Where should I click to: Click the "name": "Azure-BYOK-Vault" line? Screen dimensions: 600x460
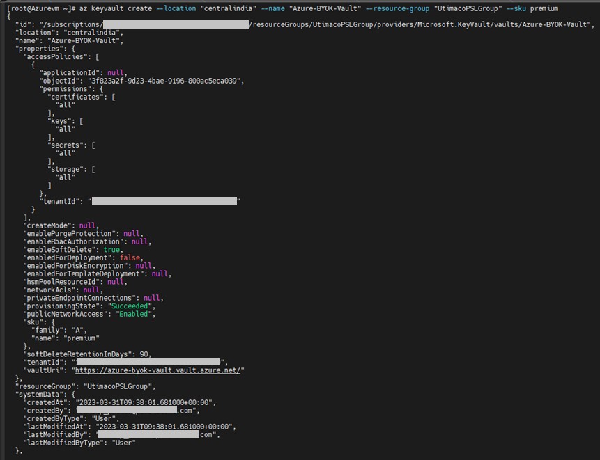coord(69,41)
